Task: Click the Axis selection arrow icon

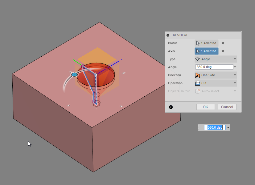Action: coord(197,51)
